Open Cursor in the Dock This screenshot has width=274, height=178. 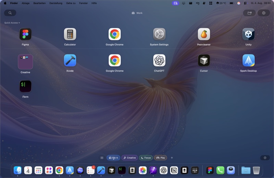click(x=112, y=170)
